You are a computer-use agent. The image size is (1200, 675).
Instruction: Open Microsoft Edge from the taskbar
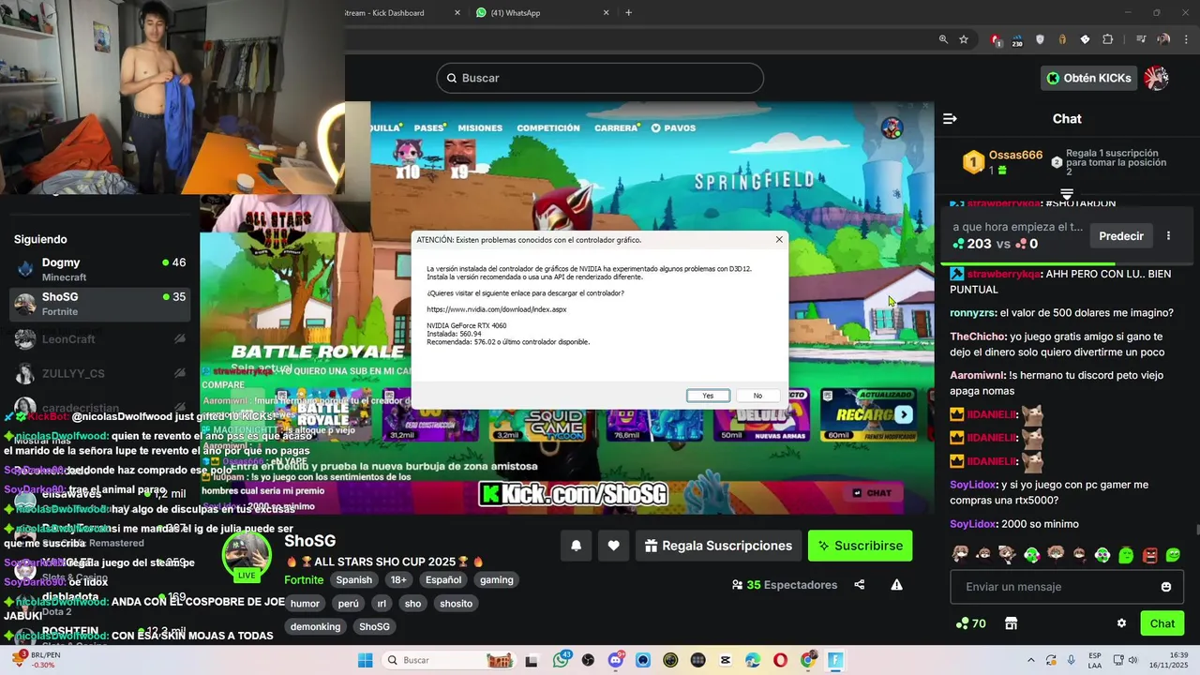tap(753, 660)
